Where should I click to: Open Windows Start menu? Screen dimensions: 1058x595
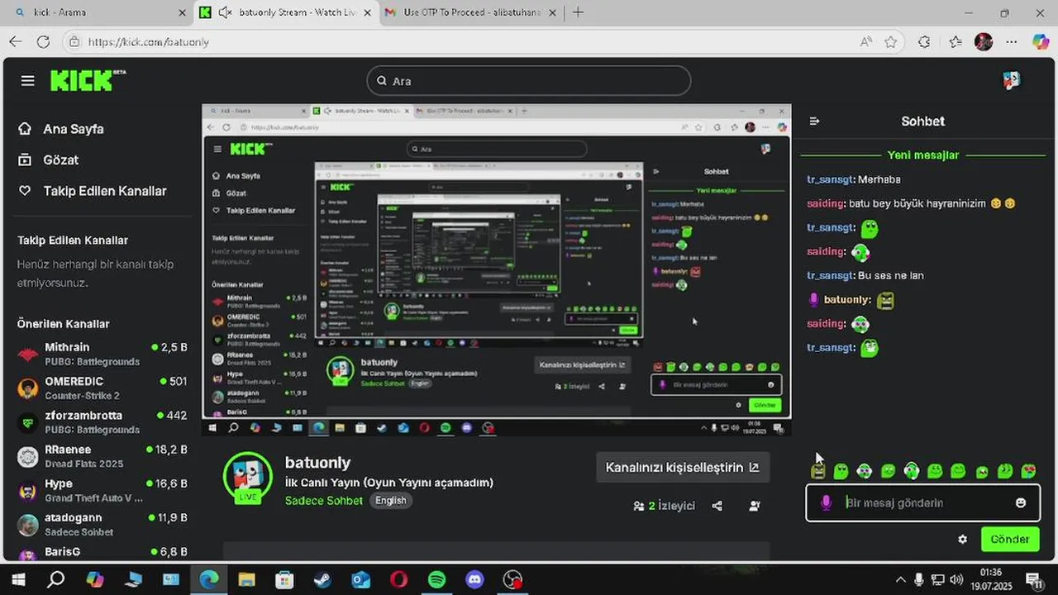tap(18, 580)
